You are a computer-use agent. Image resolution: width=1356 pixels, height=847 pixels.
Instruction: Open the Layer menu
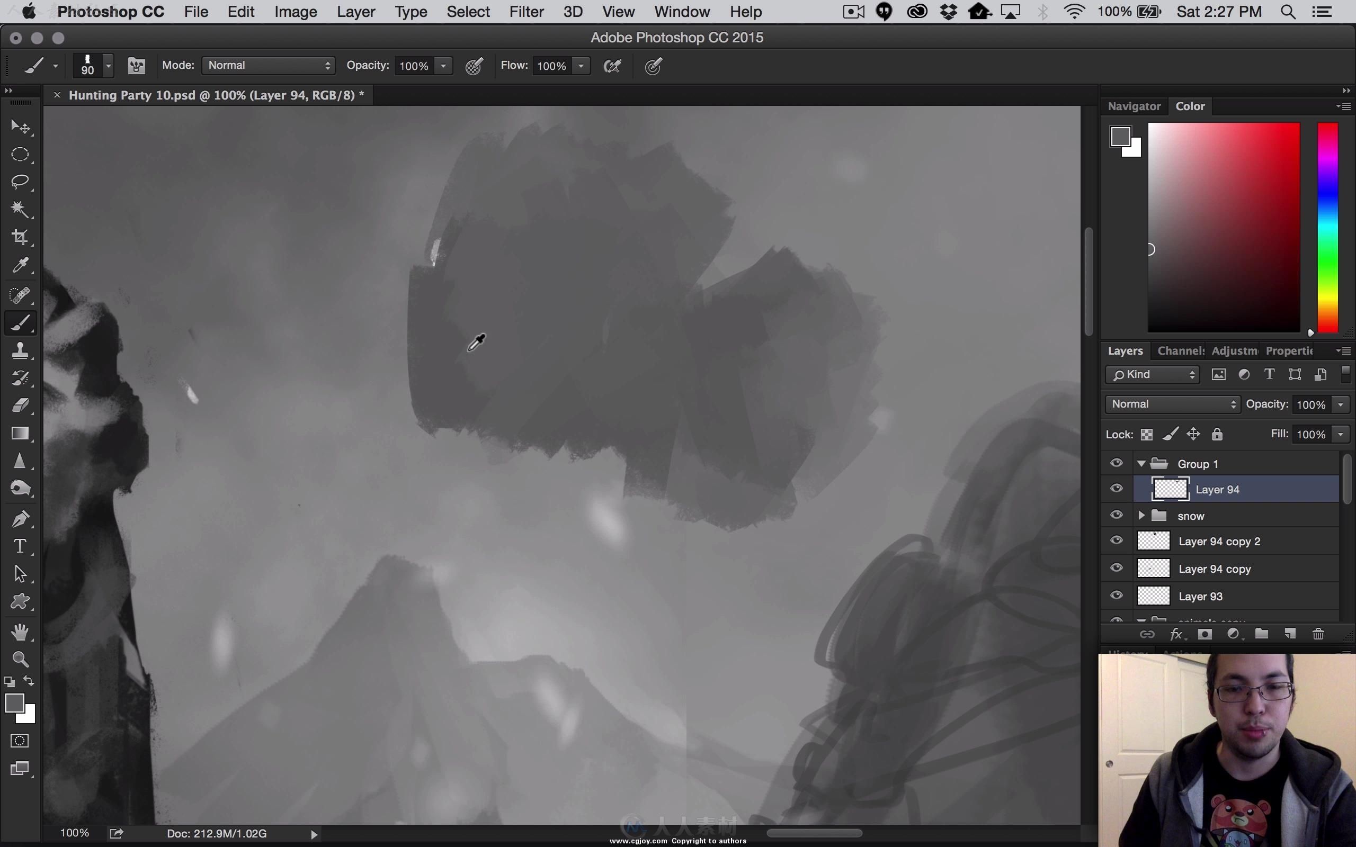pyautogui.click(x=356, y=12)
